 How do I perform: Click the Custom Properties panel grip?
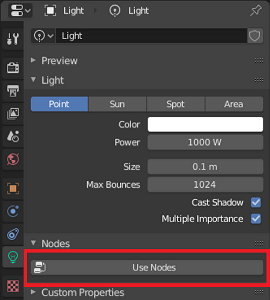pyautogui.click(x=259, y=293)
